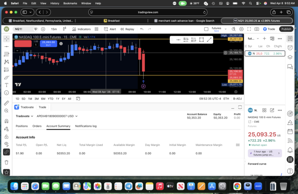Switch to the Orders tab
Screen dimensions: 298x194
click(x=37, y=126)
